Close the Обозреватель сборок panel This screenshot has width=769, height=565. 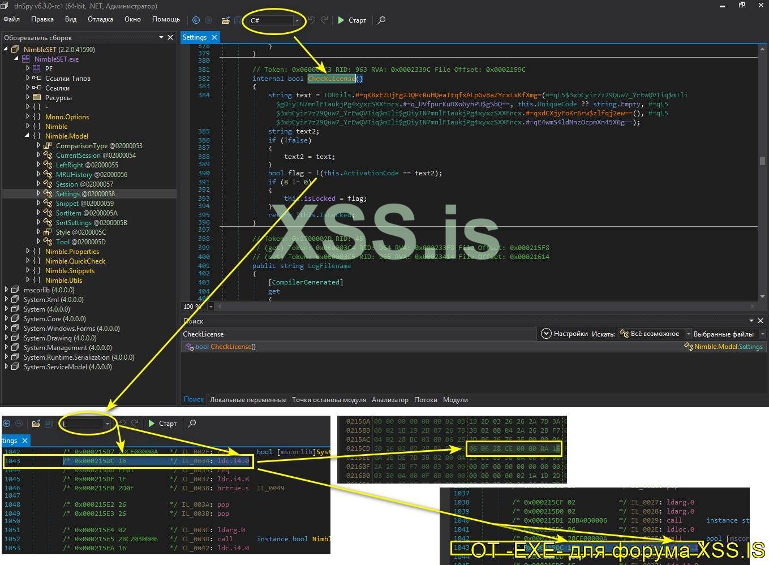tap(170, 37)
